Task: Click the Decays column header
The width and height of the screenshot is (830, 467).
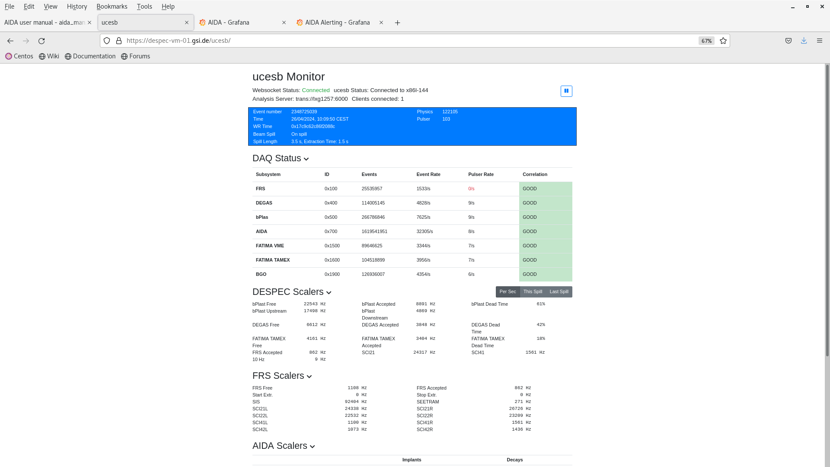Action: [x=514, y=460]
